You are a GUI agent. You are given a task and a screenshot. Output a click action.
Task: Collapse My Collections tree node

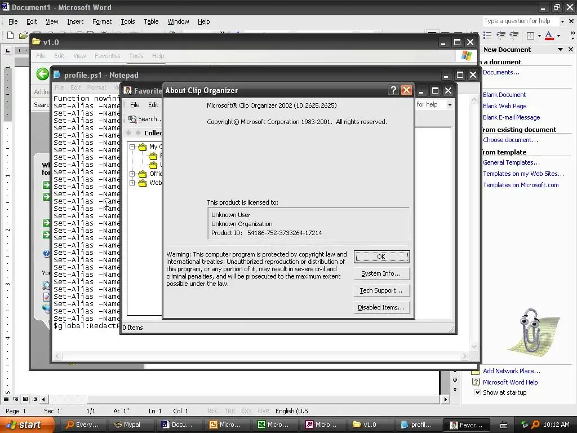132,147
